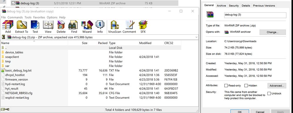The width and height of the screenshot is (293, 113).
Task: Expand the archive path dropdown arrow
Action: pyautogui.click(x=196, y=37)
